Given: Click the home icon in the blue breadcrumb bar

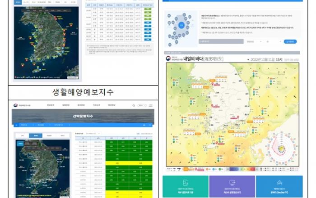Looking at the screenshot, I should coord(15,125).
